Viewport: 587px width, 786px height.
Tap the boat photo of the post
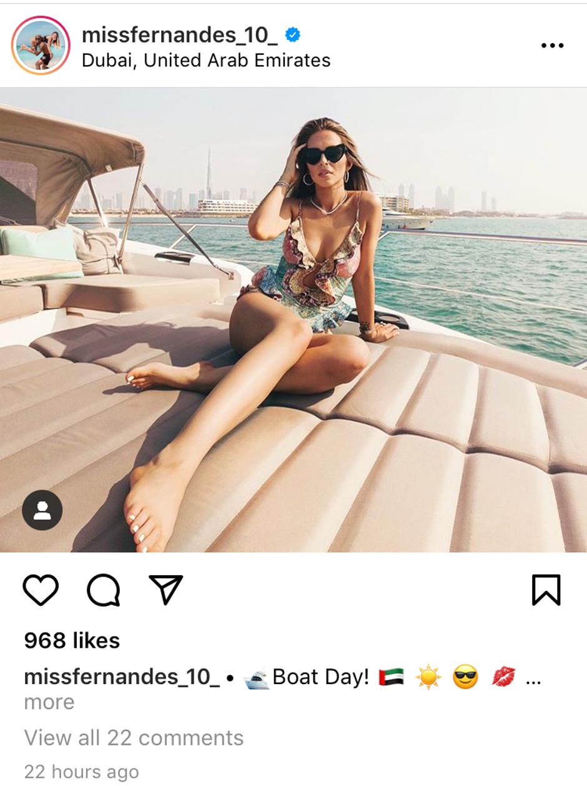pyautogui.click(x=293, y=320)
